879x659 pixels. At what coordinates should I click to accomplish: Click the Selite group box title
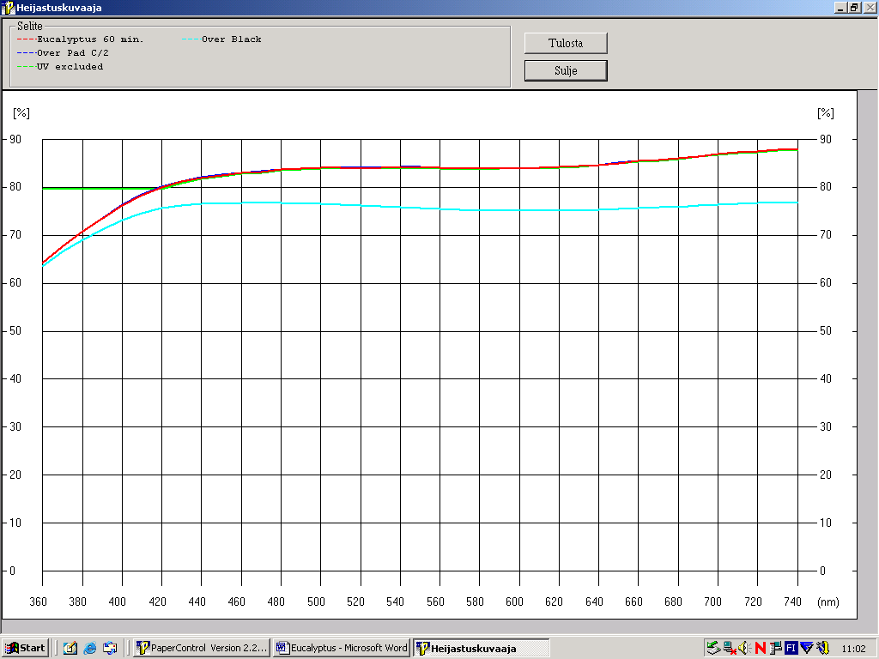point(30,26)
